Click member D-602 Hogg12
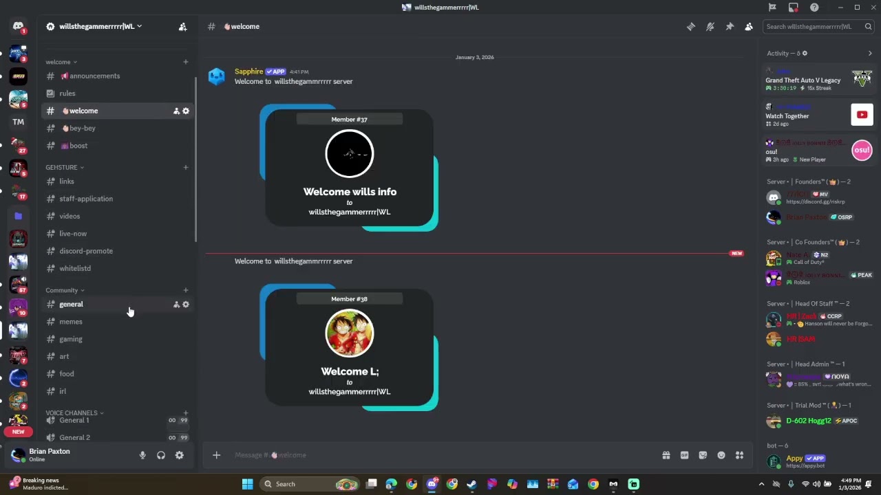This screenshot has width=881, height=495. 818,421
